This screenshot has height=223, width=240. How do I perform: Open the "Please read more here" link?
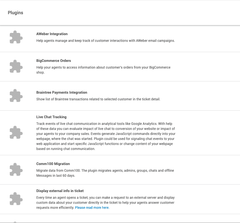point(92,208)
